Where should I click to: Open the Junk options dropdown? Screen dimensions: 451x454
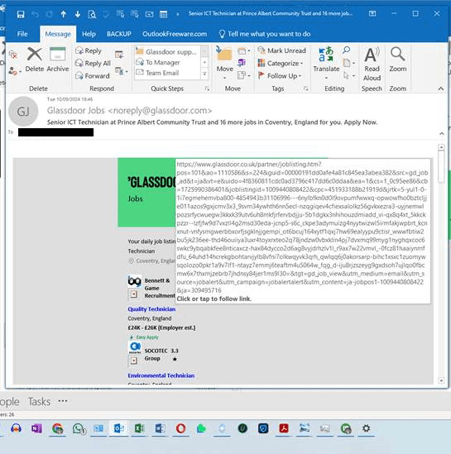(x=14, y=71)
